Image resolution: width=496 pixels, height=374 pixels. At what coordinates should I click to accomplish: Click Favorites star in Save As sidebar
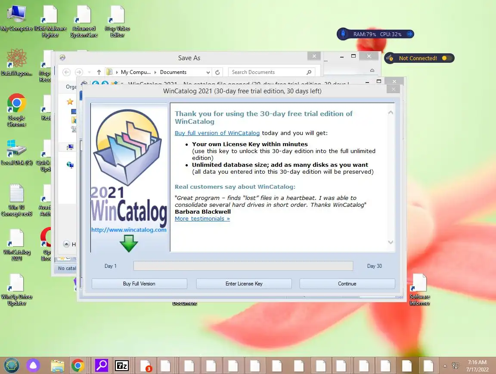(x=70, y=102)
